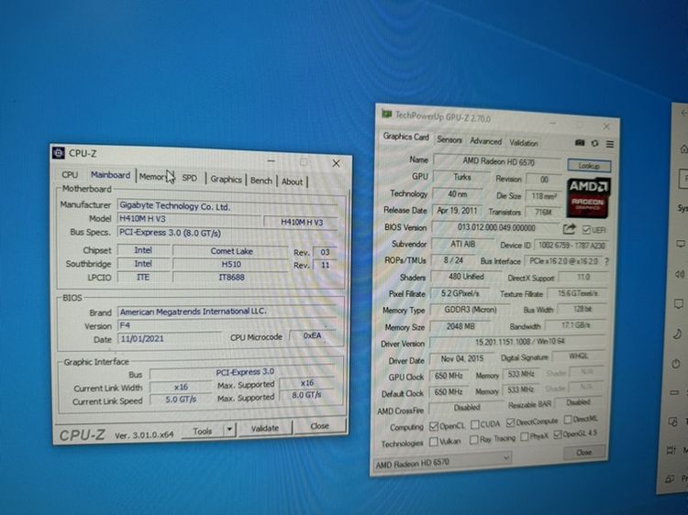Click the BIOS export share icon in GPU-Z
Image resolution: width=688 pixels, height=515 pixels.
pos(569,228)
